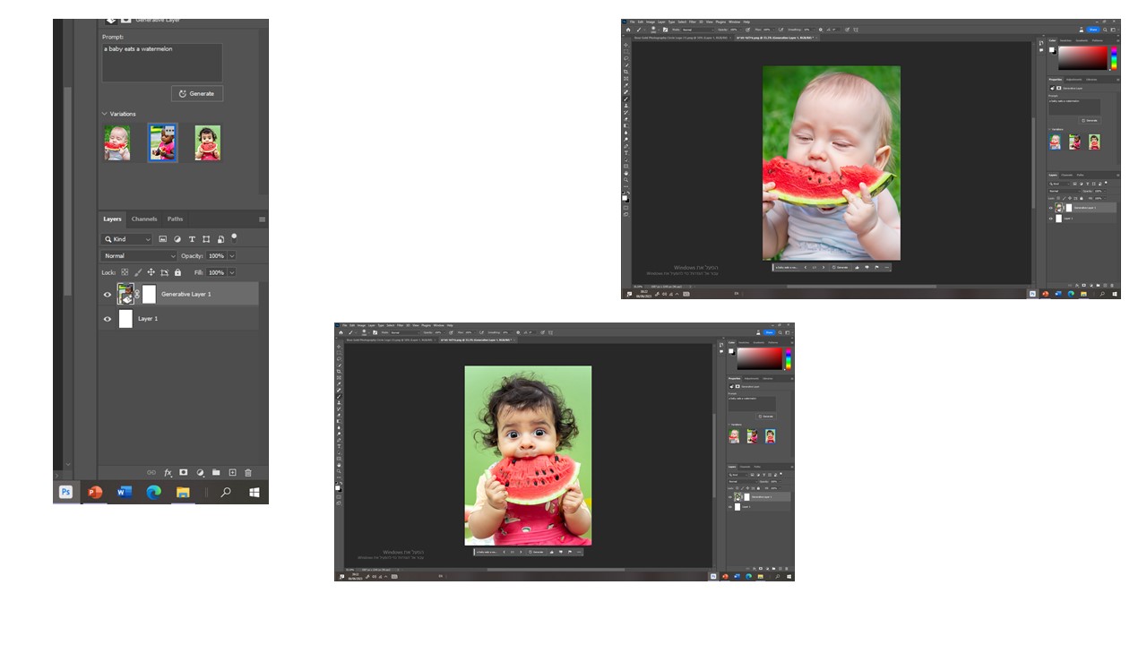Click the Share button in the dark-haired-baby window
The image size is (1147, 645).
[x=769, y=332]
